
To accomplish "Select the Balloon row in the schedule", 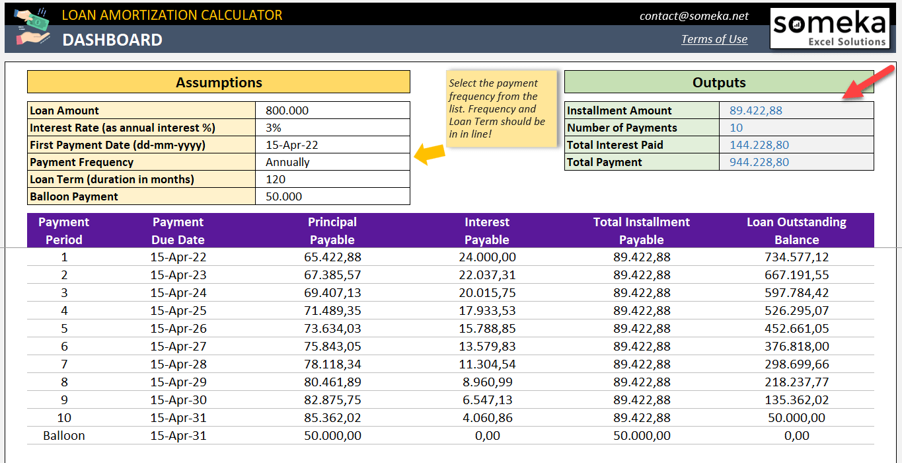I will 63,435.
